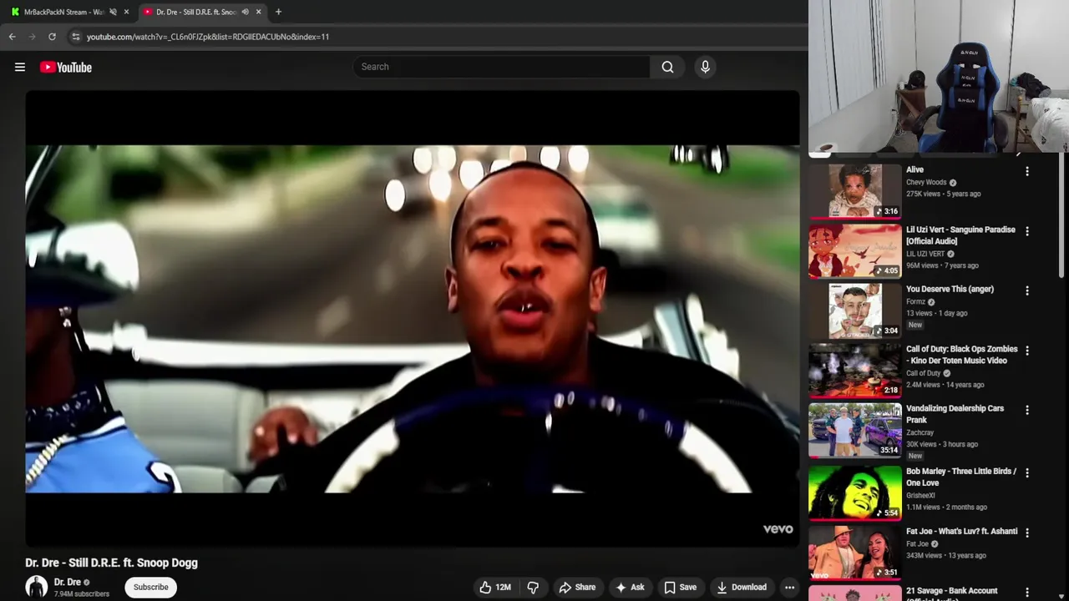Play Fat Joe What's Luv? thumbnail

[855, 552]
